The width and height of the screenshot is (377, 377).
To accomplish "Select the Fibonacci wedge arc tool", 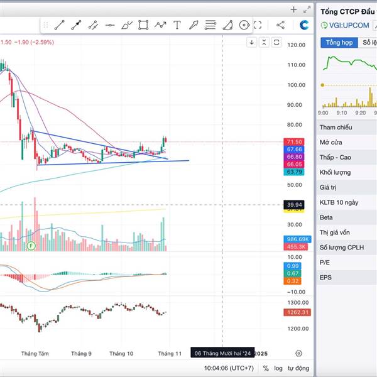I will (227, 25).
